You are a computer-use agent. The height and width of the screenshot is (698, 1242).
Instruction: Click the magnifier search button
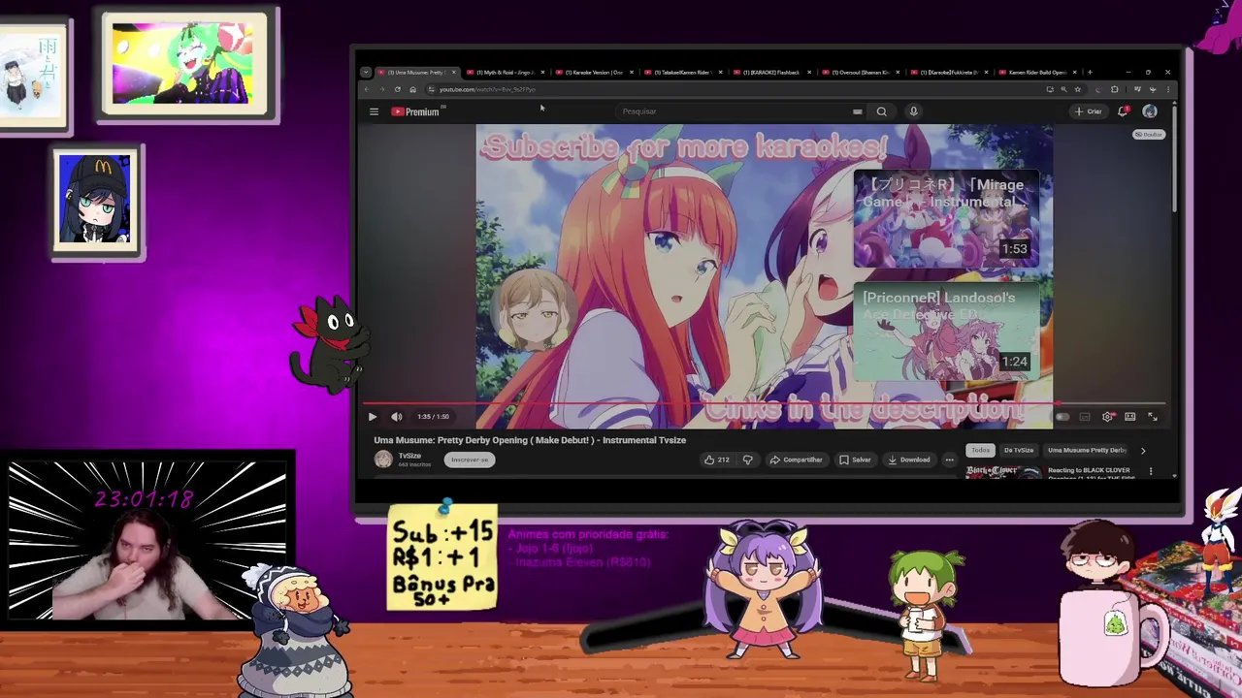(x=881, y=111)
